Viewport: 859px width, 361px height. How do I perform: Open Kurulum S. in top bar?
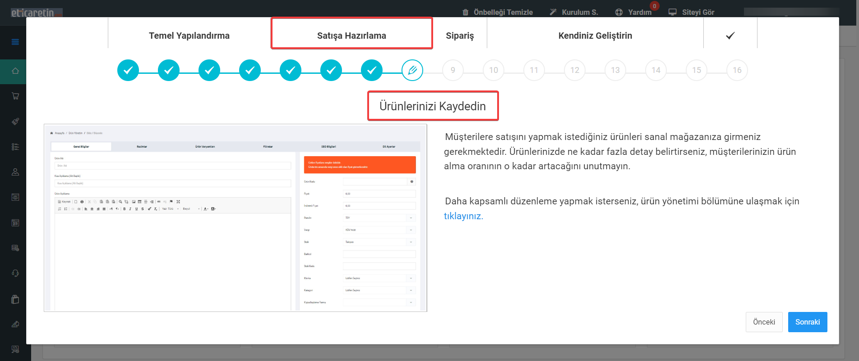580,12
